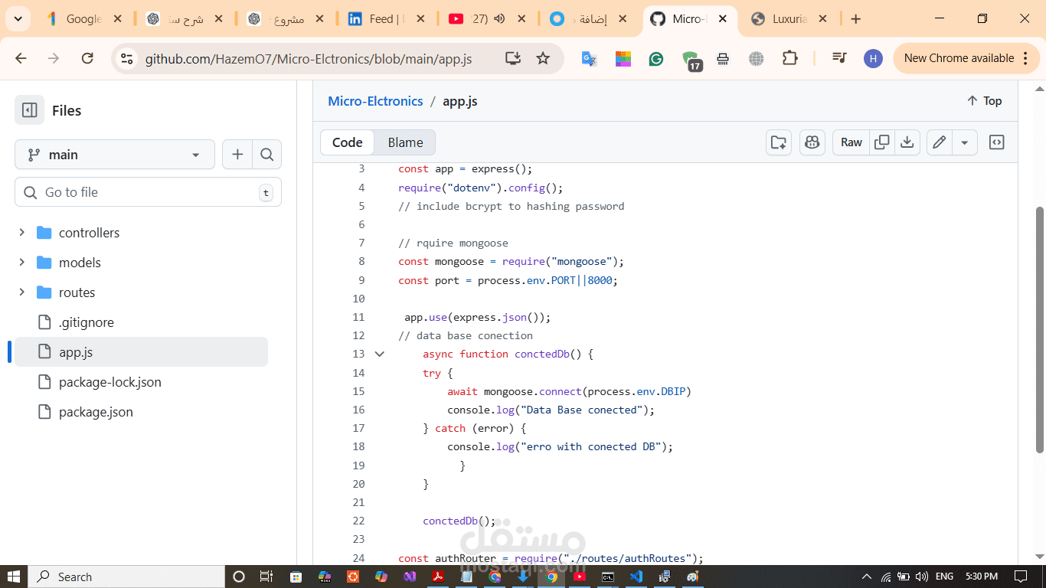Focus the Go to file input
This screenshot has height=588, width=1046.
(x=148, y=192)
